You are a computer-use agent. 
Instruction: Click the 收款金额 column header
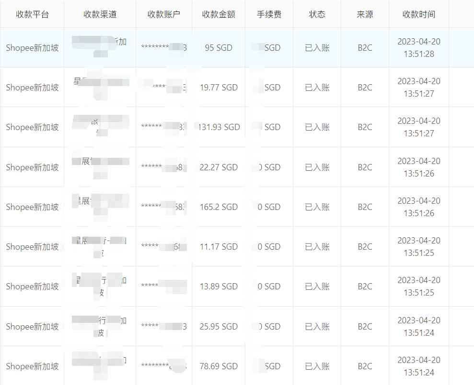(x=219, y=14)
